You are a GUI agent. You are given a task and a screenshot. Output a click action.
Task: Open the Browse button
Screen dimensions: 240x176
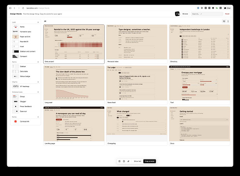tap(185, 14)
